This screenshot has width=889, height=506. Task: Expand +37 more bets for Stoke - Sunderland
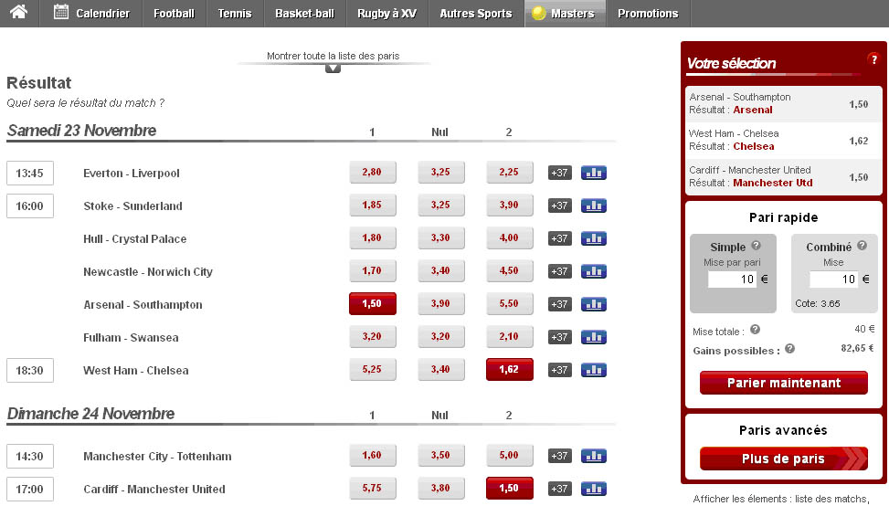click(559, 206)
